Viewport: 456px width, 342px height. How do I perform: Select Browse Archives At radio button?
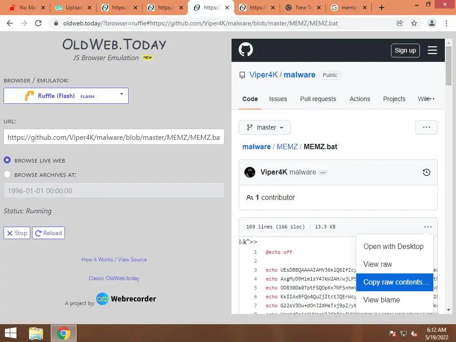[7, 174]
